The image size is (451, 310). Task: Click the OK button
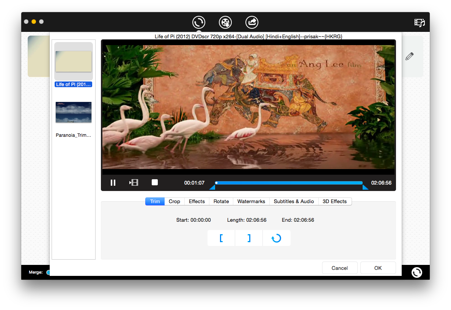(378, 268)
